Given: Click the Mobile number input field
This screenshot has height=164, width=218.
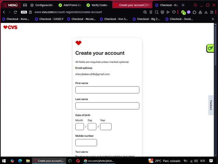Looking at the screenshot, I should pyautogui.click(x=86, y=142).
